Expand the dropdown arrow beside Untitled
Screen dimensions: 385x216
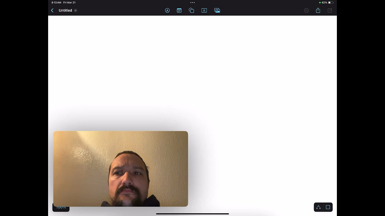[75, 10]
